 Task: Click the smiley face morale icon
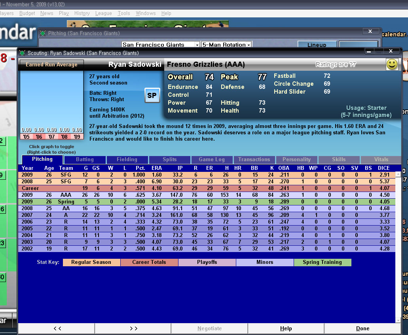click(x=392, y=64)
